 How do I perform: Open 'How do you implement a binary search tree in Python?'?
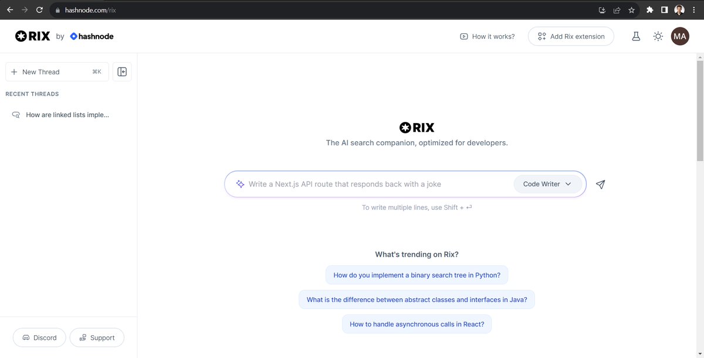(417, 274)
